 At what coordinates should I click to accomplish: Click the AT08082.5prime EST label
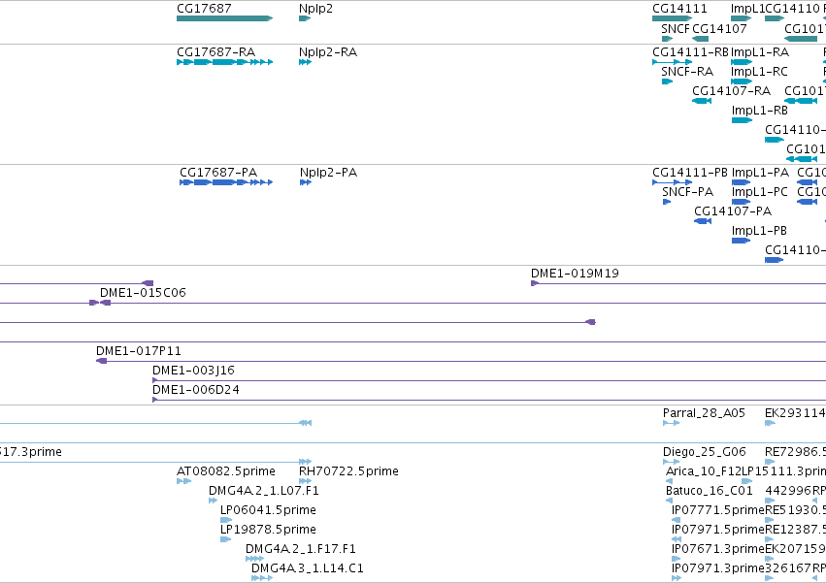click(226, 471)
